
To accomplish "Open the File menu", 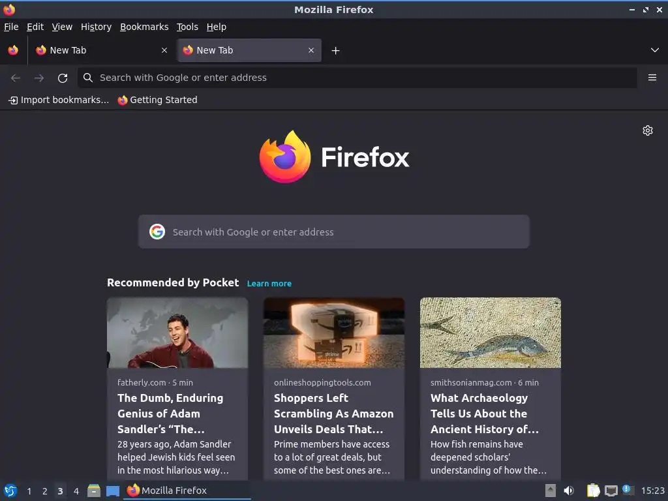I will pos(11,27).
